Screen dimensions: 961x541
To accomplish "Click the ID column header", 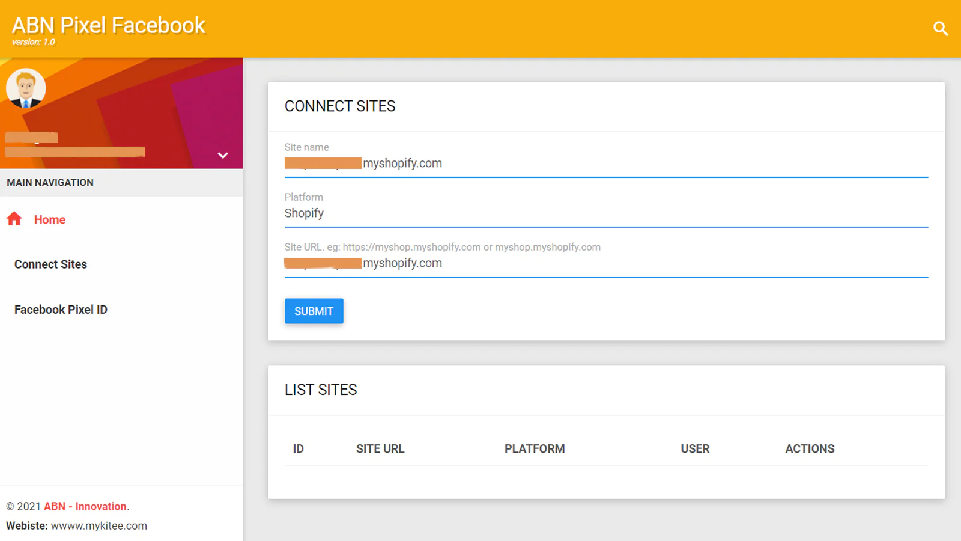I will [x=298, y=448].
